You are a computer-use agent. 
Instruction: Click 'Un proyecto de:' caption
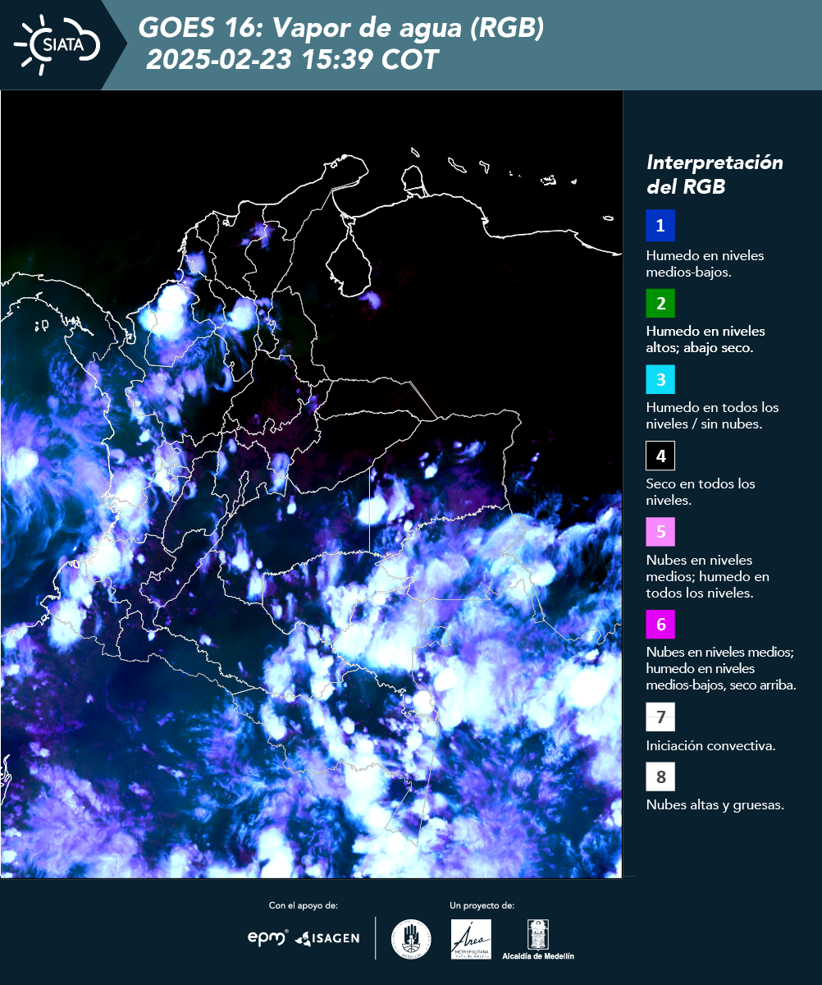[x=482, y=905]
